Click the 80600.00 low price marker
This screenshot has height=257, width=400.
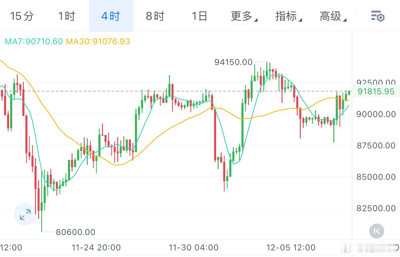click(75, 232)
